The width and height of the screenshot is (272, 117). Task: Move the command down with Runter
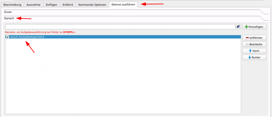point(254,57)
